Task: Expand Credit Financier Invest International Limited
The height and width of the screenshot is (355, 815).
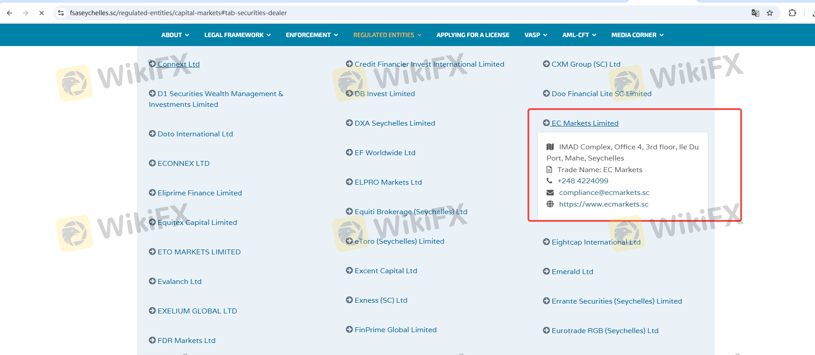Action: tap(425, 64)
